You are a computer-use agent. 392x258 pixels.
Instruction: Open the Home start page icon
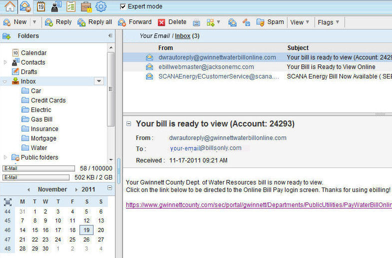(x=10, y=6)
